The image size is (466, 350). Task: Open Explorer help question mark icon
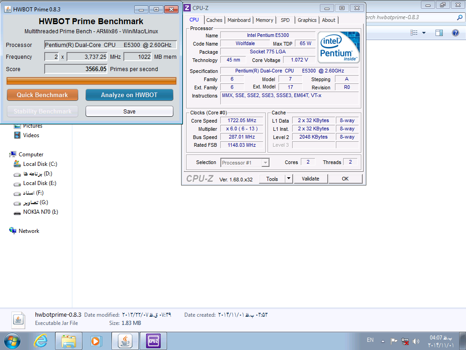[x=455, y=32]
